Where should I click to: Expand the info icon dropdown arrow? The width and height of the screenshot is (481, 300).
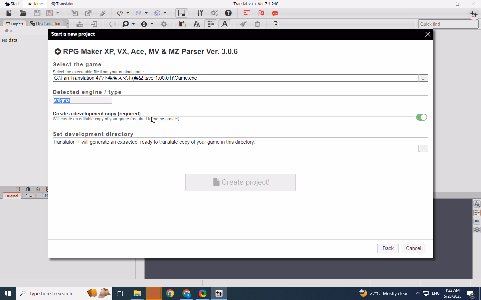point(152,24)
